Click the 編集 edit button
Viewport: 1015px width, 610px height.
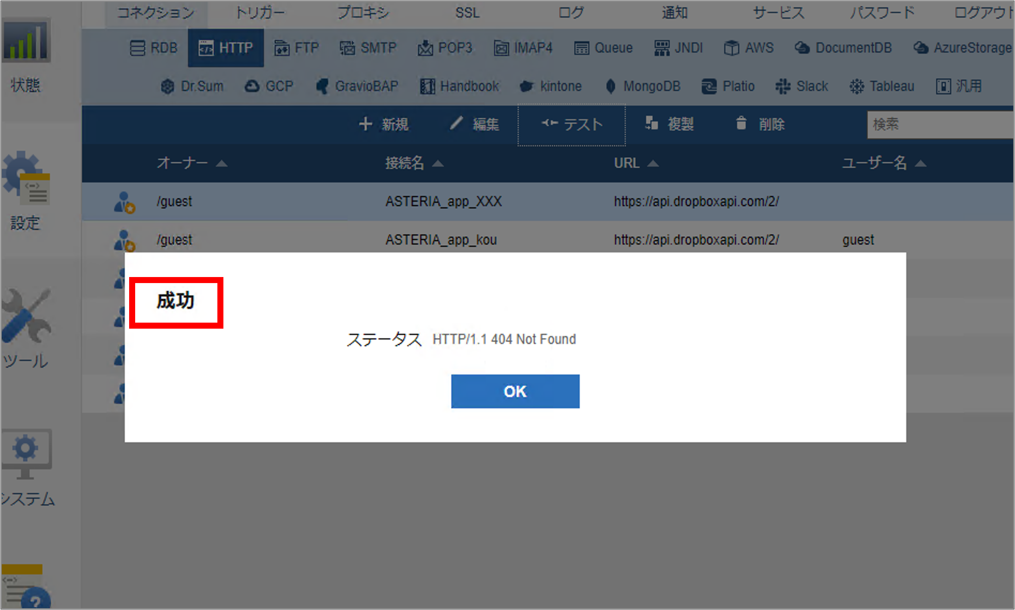475,124
